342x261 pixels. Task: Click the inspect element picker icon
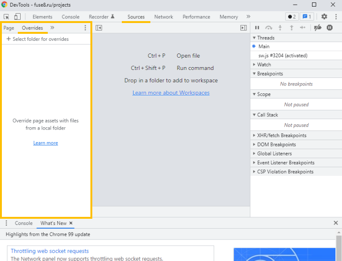coord(7,17)
